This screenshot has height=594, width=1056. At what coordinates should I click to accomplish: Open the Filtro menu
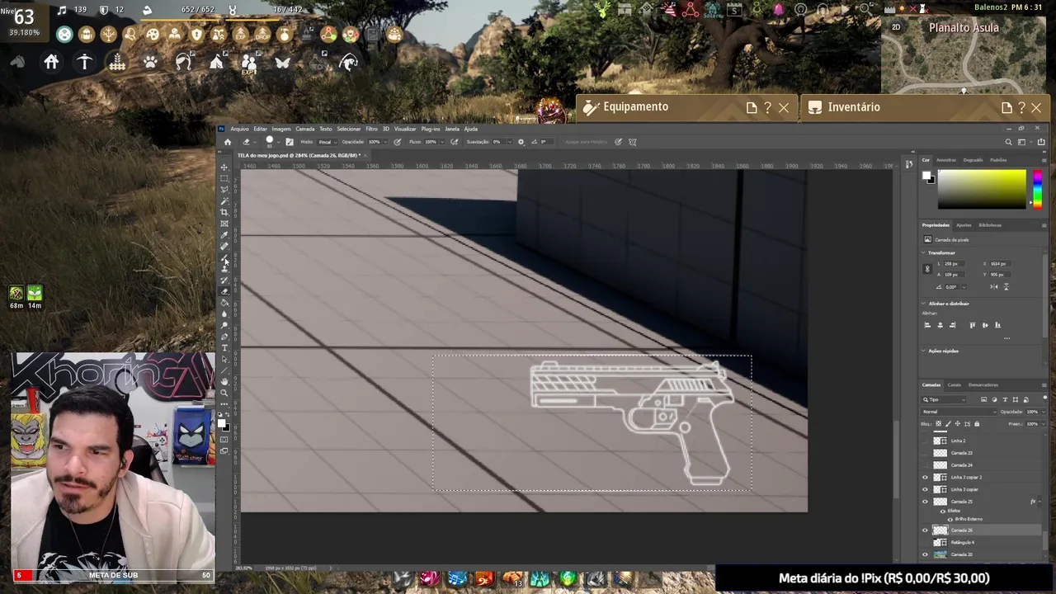pos(371,129)
